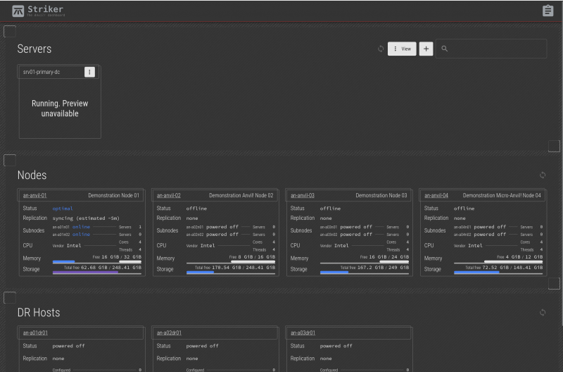Open the an-anvil-01 node link
Image resolution: width=563 pixels, height=372 pixels.
coord(34,196)
